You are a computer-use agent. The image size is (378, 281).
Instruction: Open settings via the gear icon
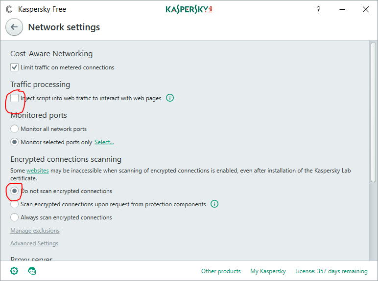pyautogui.click(x=14, y=271)
